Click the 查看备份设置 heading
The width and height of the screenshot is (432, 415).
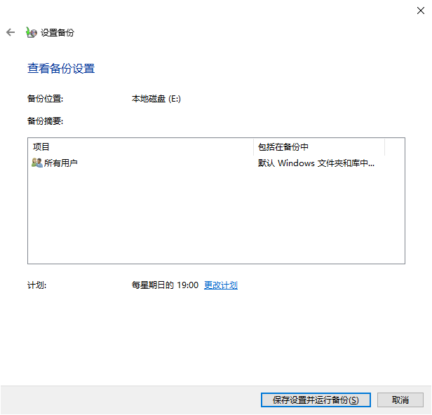(x=61, y=69)
